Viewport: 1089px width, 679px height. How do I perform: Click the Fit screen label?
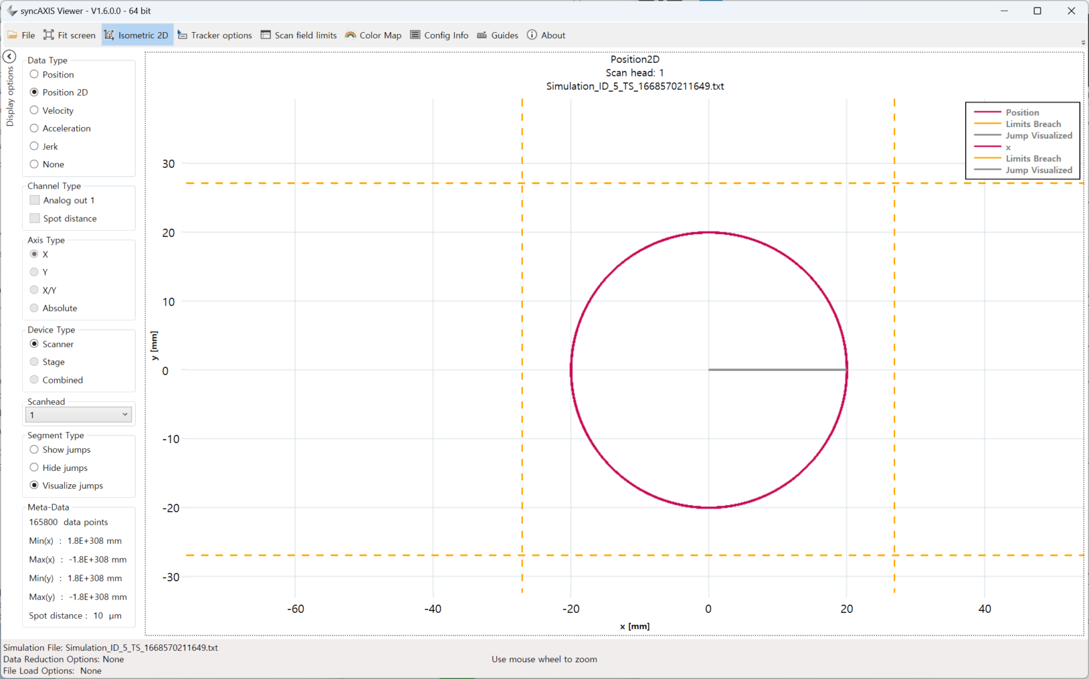77,35
